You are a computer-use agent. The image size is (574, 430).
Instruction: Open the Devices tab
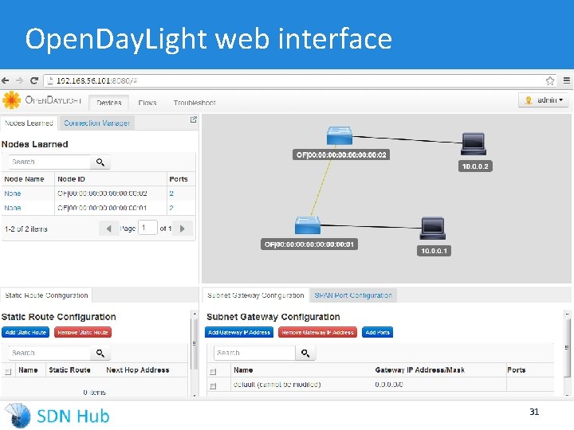point(109,103)
